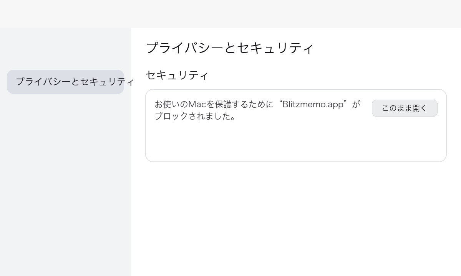Screen dimensions: 461x276
Task: Click the セキュリティ section header
Action: tap(177, 75)
